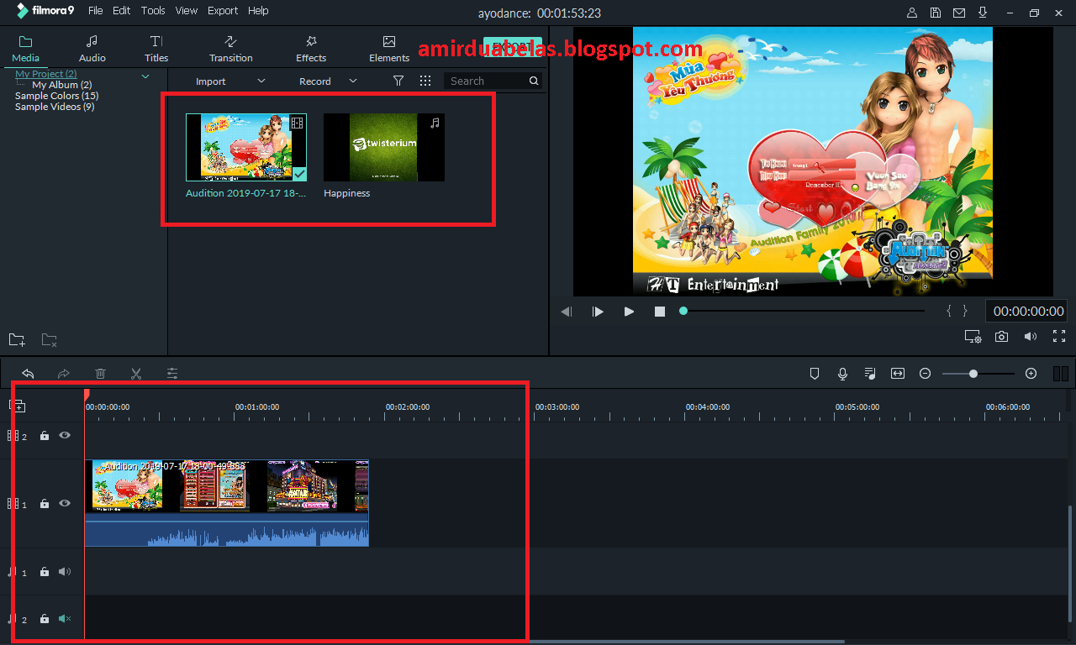Viewport: 1076px width, 645px height.
Task: Open the user account icon
Action: click(912, 13)
